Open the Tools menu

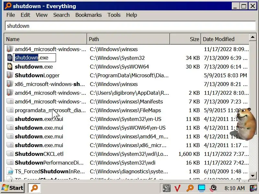[x=114, y=15]
